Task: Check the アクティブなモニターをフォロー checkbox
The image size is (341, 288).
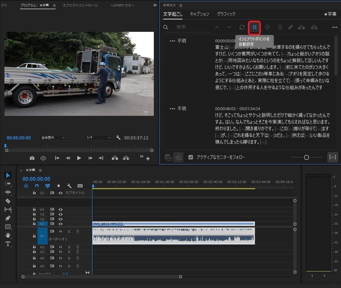Action: pyautogui.click(x=191, y=157)
